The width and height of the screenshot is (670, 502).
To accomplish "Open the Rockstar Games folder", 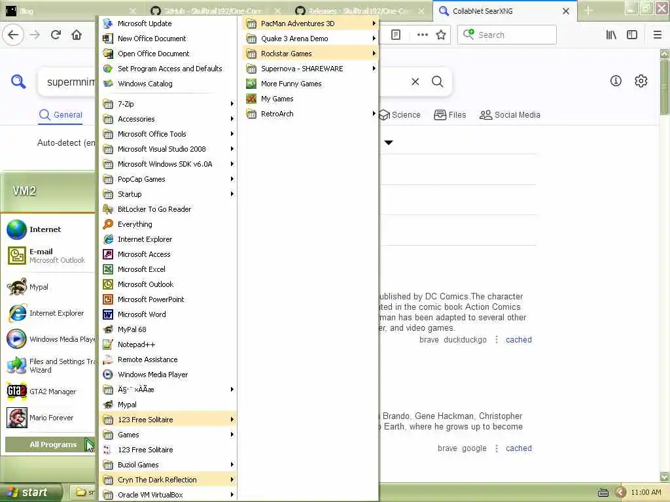I will [311, 54].
